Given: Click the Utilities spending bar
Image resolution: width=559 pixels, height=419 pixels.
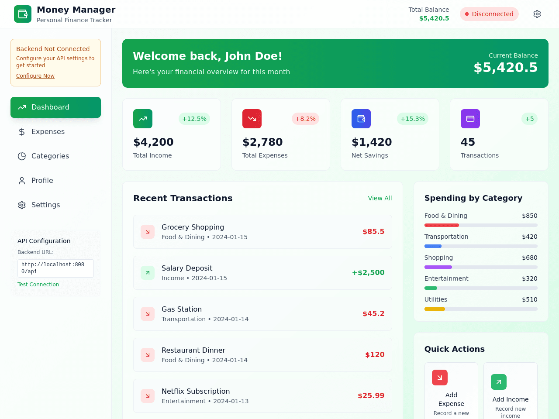Looking at the screenshot, I should [x=481, y=309].
